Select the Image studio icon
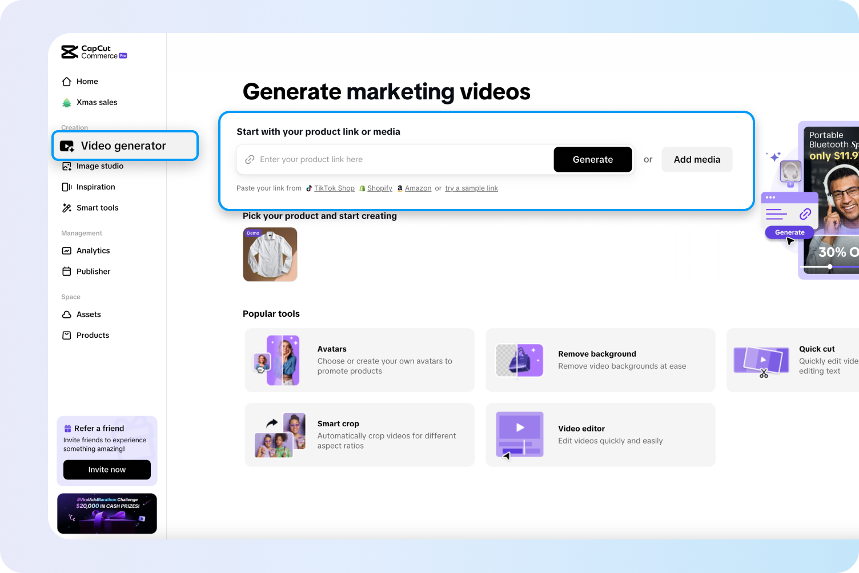Image resolution: width=859 pixels, height=573 pixels. tap(67, 166)
